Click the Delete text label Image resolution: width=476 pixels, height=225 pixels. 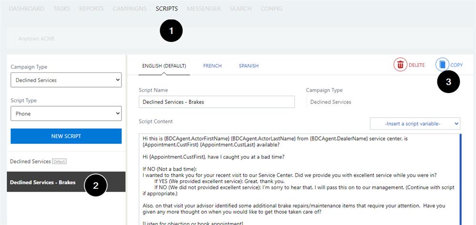point(416,65)
